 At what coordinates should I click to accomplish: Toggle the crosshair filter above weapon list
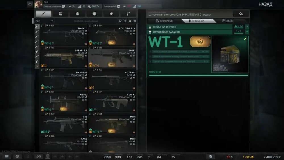click(135, 21)
